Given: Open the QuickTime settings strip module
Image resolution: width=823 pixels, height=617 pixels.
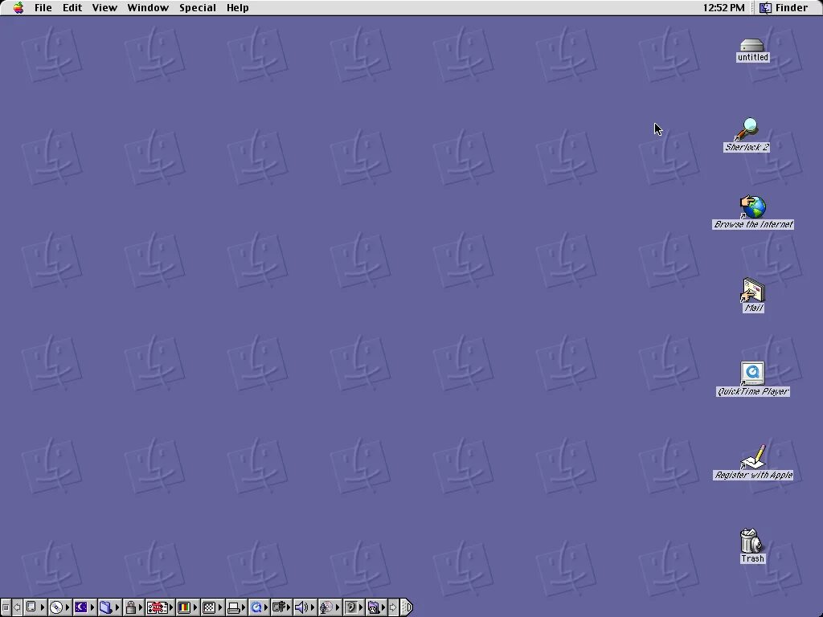Looking at the screenshot, I should click(259, 607).
